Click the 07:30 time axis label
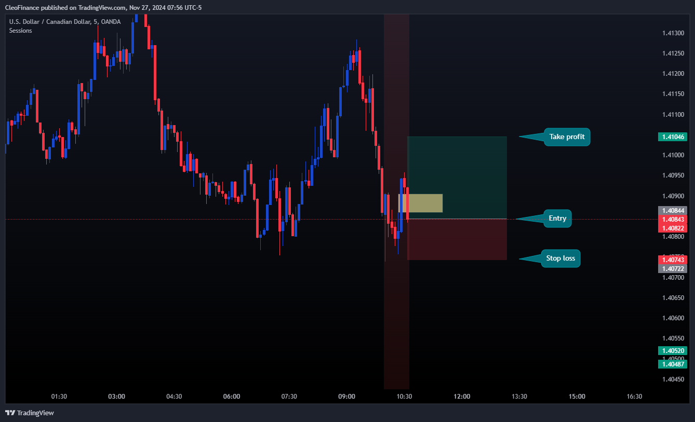The height and width of the screenshot is (422, 695). point(289,397)
